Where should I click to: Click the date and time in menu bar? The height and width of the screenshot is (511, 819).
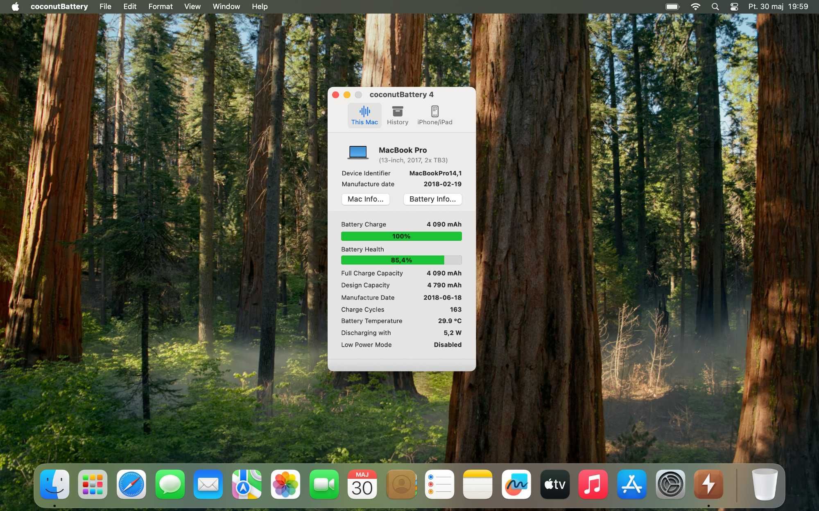(x=778, y=7)
